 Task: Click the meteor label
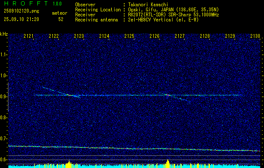click(x=60, y=13)
